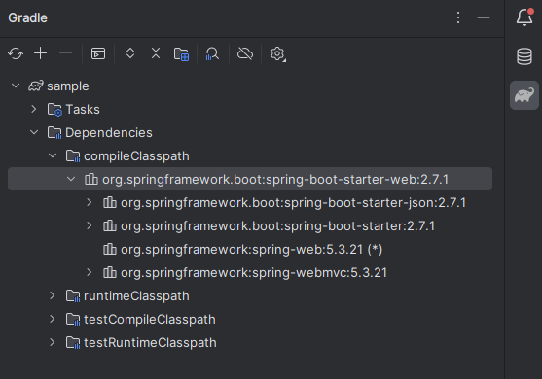Collapse spring-boot-starter-web:2.7.1 dependency
The width and height of the screenshot is (542, 379).
71,179
